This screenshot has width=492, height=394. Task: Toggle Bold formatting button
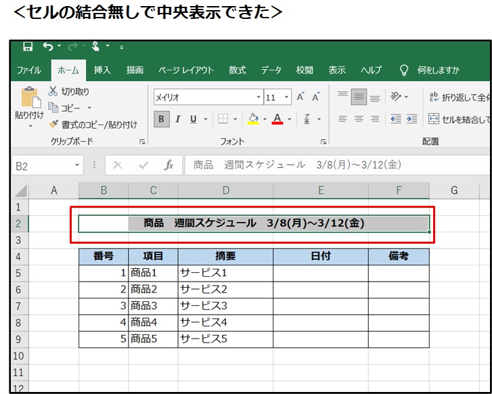(161, 119)
